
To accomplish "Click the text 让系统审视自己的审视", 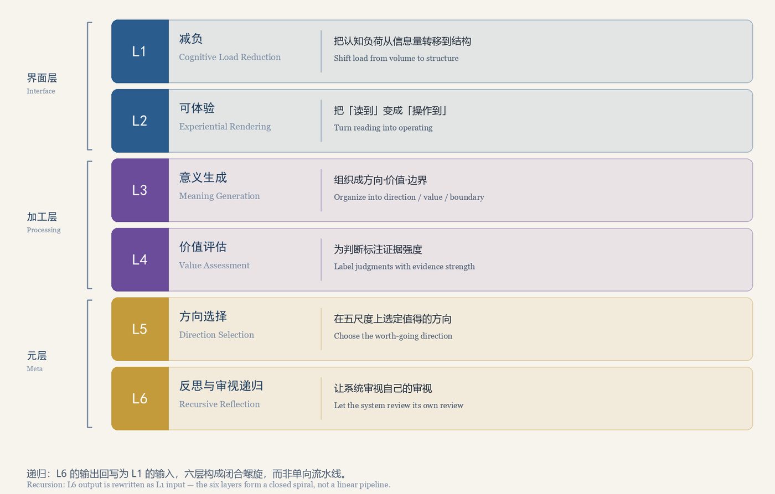I will (383, 388).
